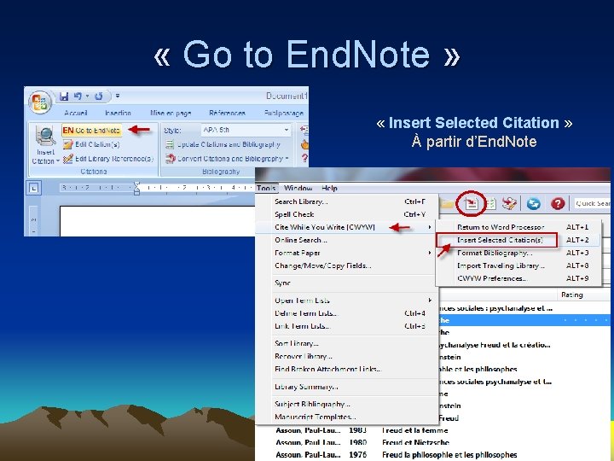
Task: Click the tab selector box left of ruler
Action: (33, 189)
